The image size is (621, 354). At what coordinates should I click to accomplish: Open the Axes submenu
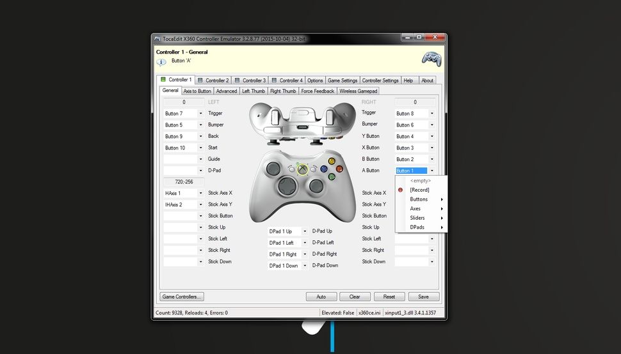point(421,208)
